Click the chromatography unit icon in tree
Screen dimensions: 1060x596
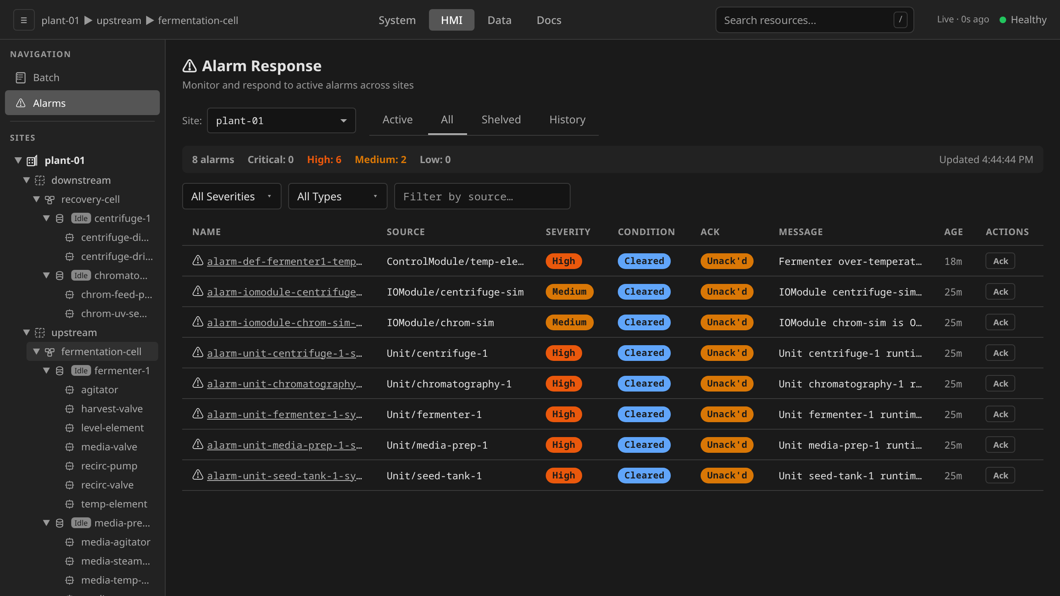pyautogui.click(x=60, y=275)
